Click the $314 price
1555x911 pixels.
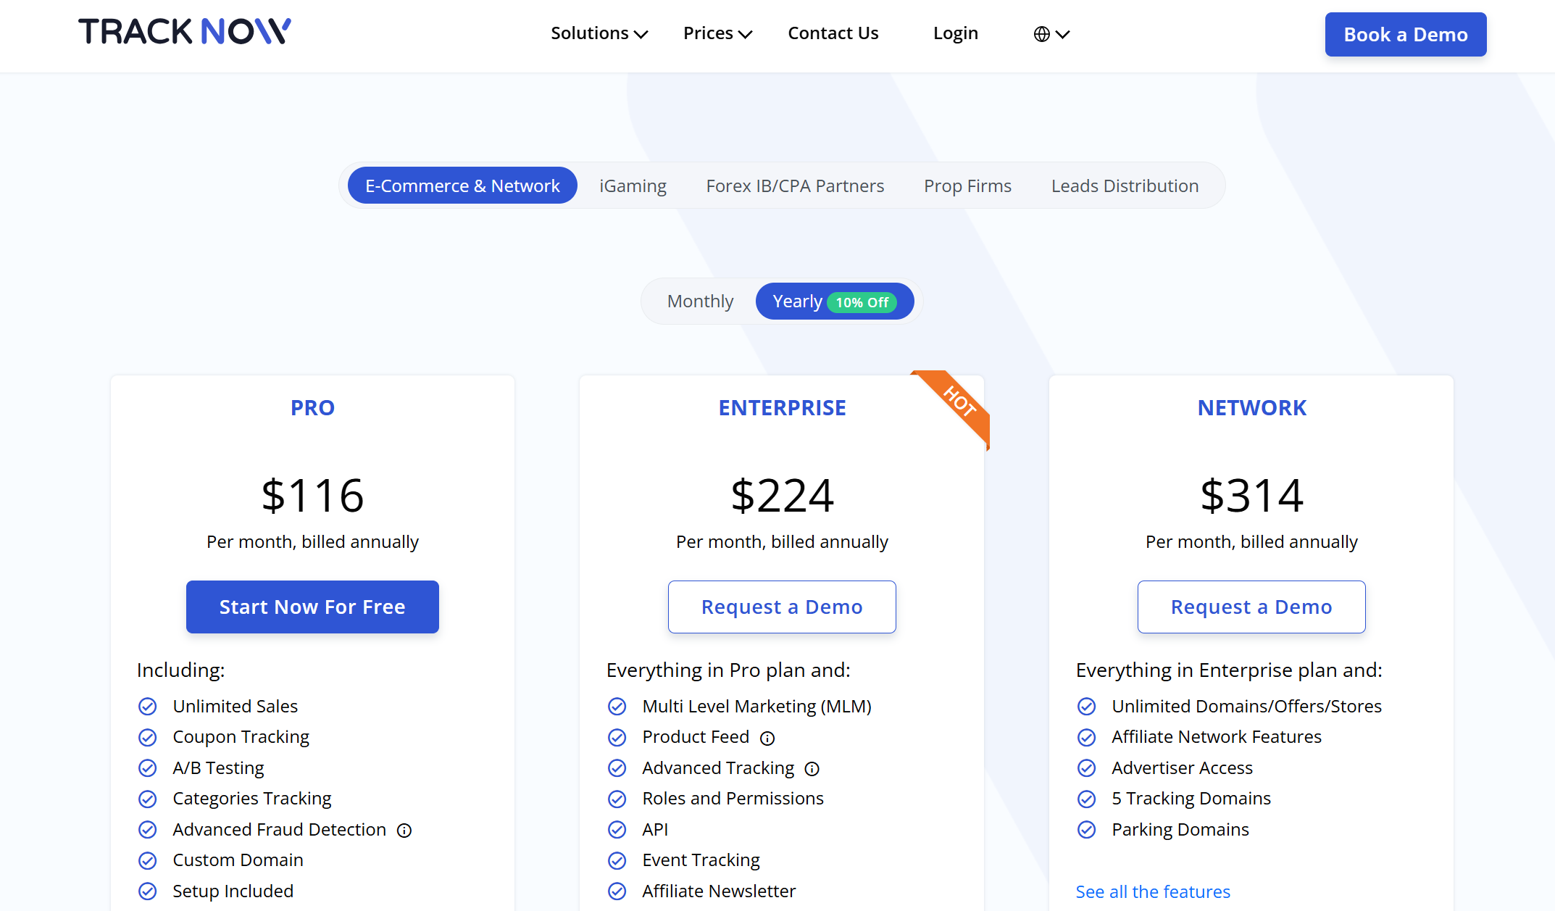[1251, 495]
